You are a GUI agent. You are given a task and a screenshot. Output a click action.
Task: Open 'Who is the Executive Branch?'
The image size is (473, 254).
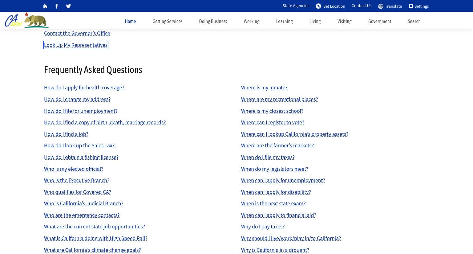[x=77, y=180]
